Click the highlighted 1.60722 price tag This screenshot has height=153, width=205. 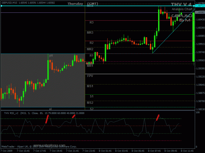[x=200, y=6]
